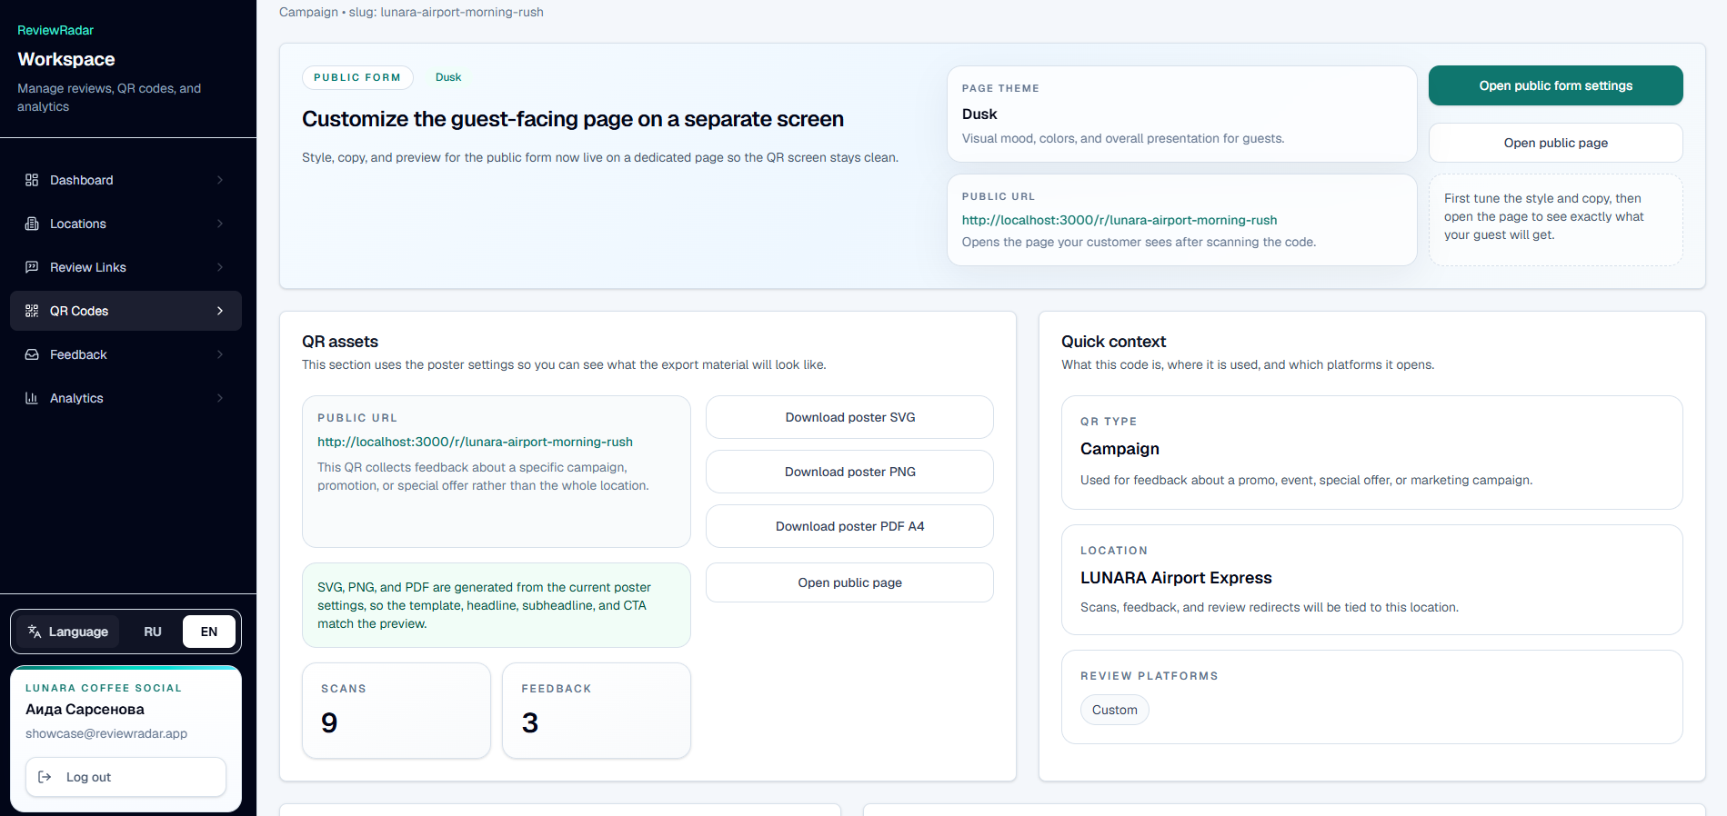Click the REVIEW PLATFORMS label
The height and width of the screenshot is (816, 1727).
(1150, 676)
